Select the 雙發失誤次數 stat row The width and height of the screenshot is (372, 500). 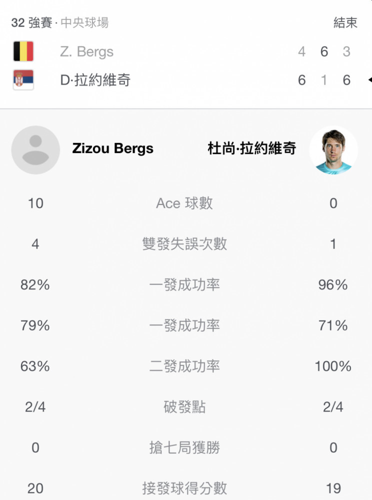point(186,244)
